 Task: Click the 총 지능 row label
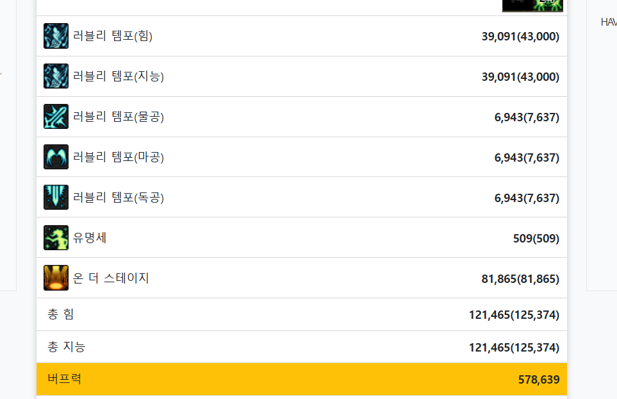66,347
